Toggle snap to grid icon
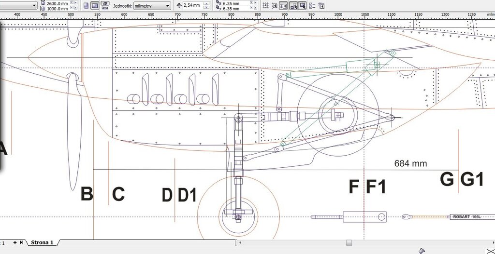The width and height of the screenshot is (495, 254). (265, 5)
